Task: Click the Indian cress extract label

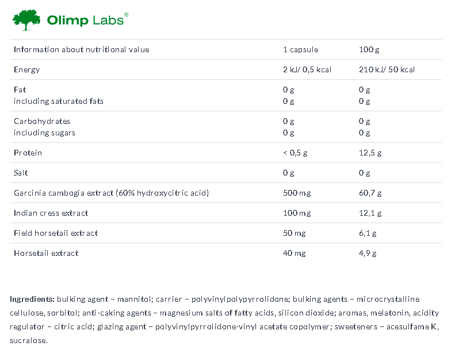Action: (x=51, y=213)
